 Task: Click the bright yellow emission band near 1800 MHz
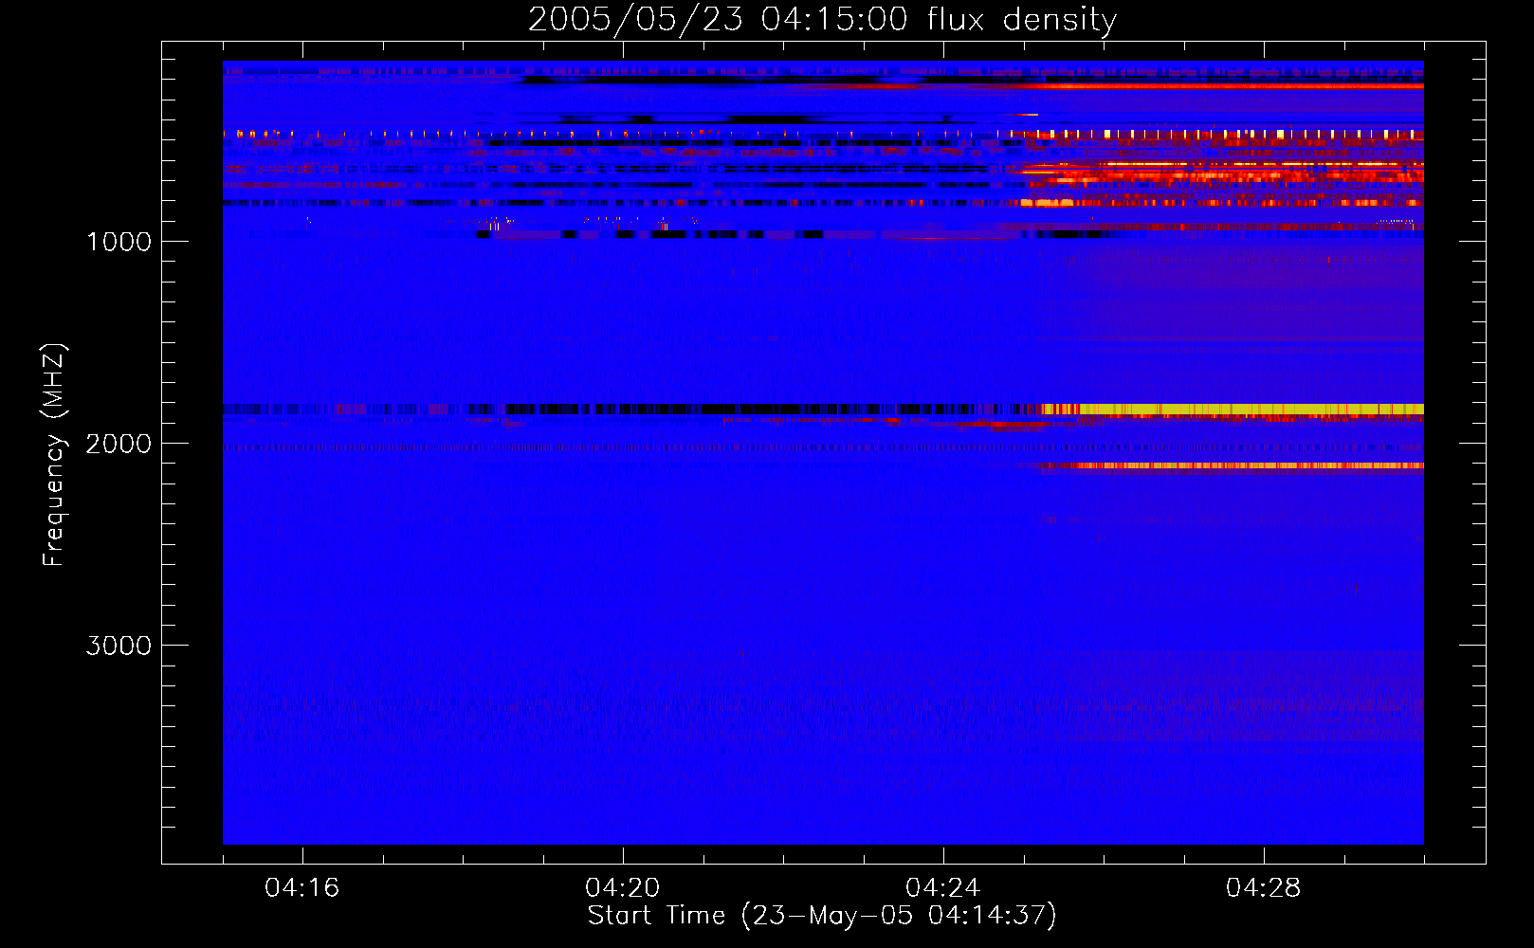pos(1233,410)
